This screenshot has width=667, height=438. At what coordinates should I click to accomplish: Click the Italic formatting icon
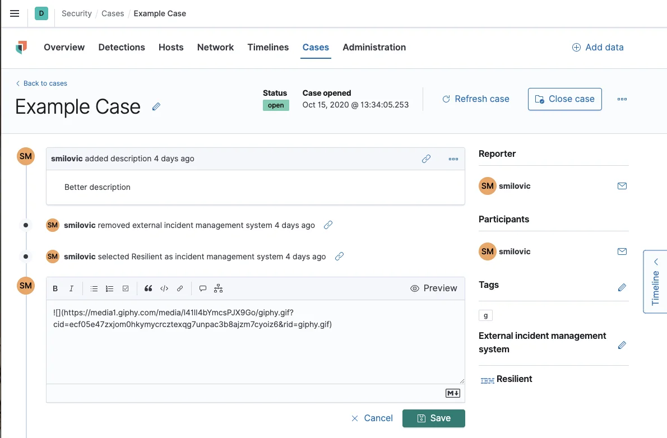(x=71, y=288)
